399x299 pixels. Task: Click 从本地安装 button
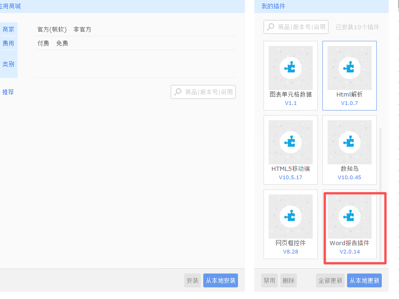[221, 280]
